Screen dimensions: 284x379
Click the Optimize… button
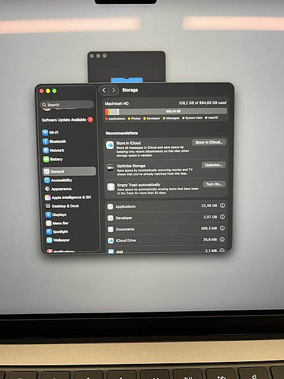tap(213, 165)
